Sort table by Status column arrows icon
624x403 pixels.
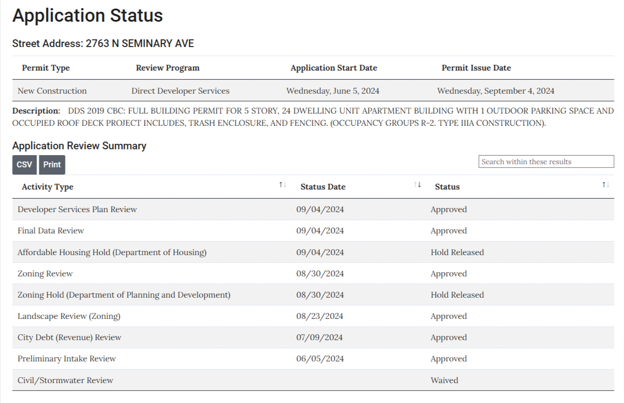(606, 184)
